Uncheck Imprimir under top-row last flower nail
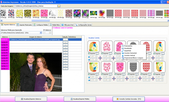The image size is (169, 102). (154, 53)
